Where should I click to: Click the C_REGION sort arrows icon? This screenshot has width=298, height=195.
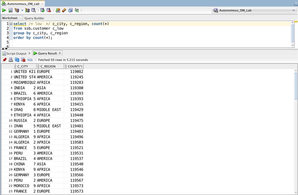pyautogui.click(x=38, y=66)
